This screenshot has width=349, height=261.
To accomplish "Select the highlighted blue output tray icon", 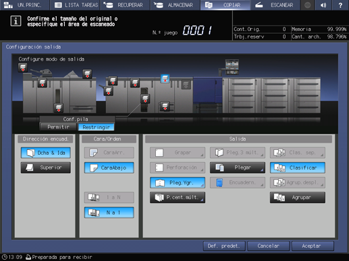I will pyautogui.click(x=165, y=79).
